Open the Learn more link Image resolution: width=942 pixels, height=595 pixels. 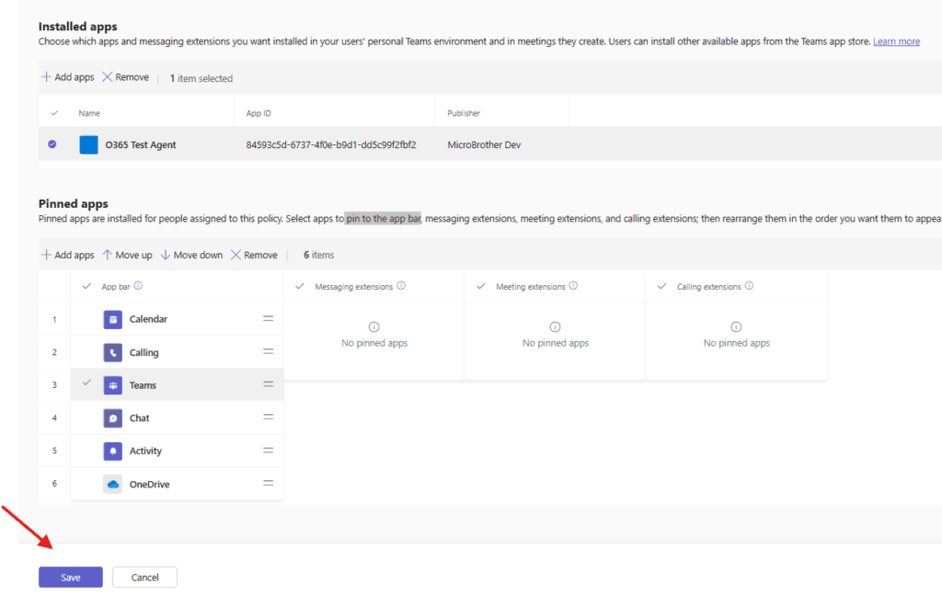[896, 41]
